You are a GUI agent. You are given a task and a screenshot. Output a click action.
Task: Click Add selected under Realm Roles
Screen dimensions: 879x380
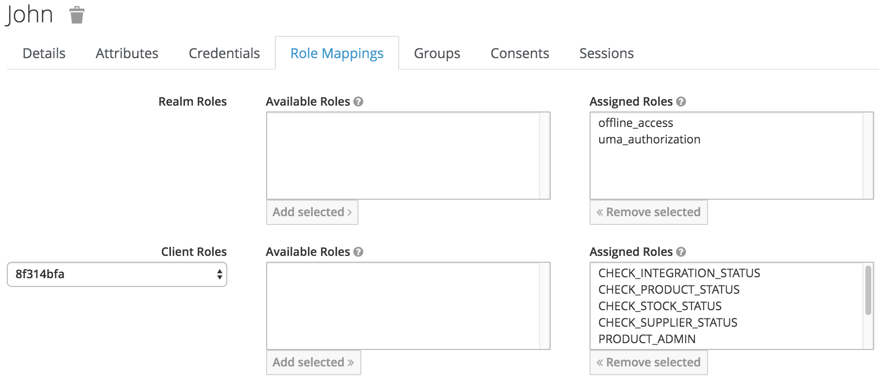(312, 212)
